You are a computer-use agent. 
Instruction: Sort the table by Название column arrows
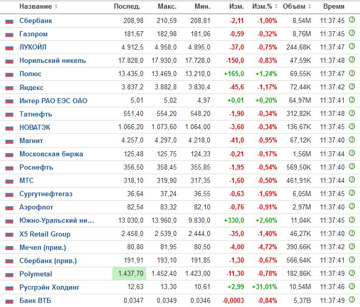pyautogui.click(x=56, y=7)
